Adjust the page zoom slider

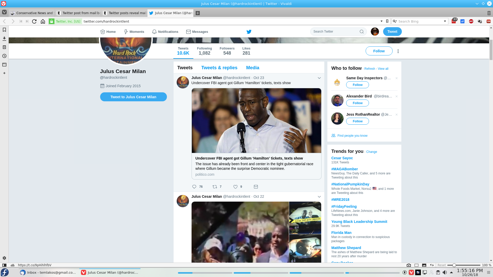tap(454, 265)
